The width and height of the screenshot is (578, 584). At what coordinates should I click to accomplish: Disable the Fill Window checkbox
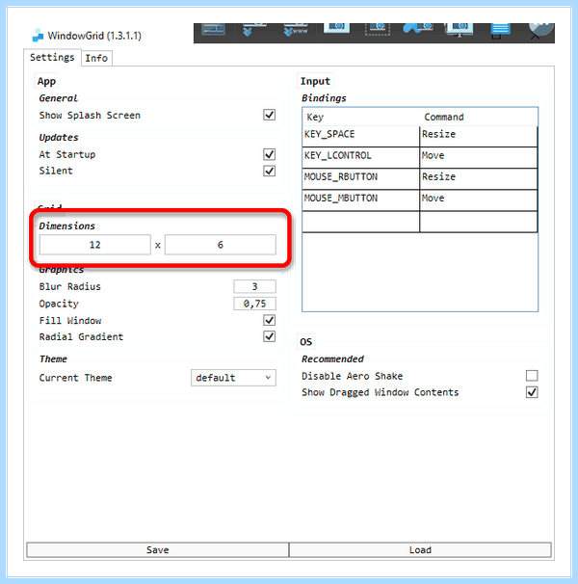point(270,320)
